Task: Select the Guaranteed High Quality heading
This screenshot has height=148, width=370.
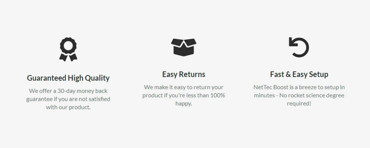Action: [x=68, y=78]
